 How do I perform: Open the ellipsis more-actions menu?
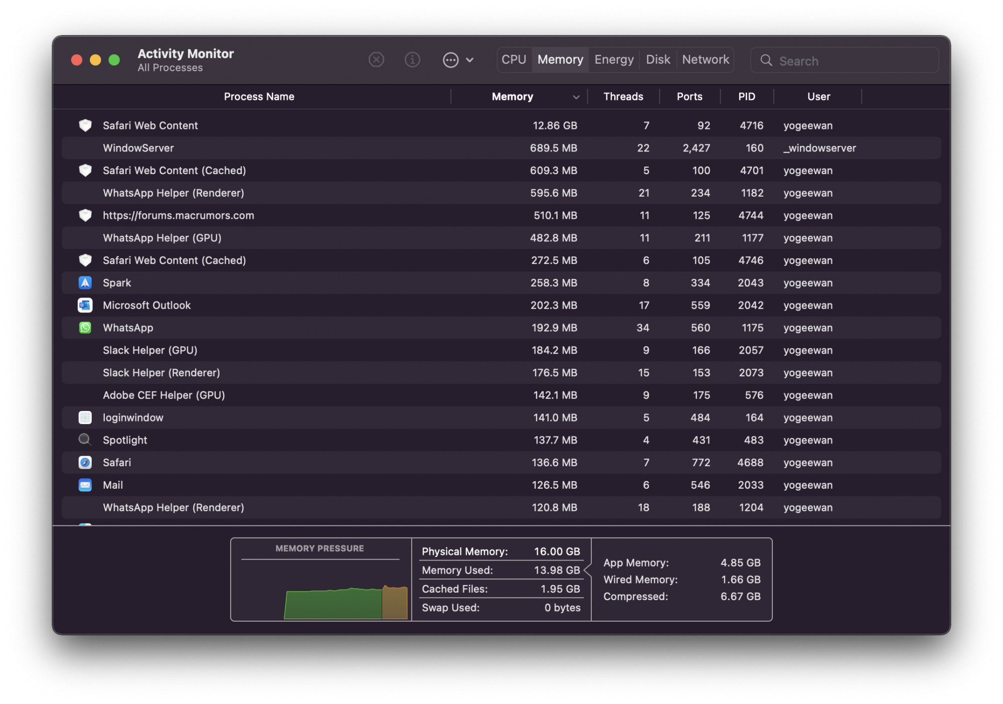tap(450, 60)
